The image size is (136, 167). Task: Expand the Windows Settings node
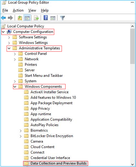point(9,43)
